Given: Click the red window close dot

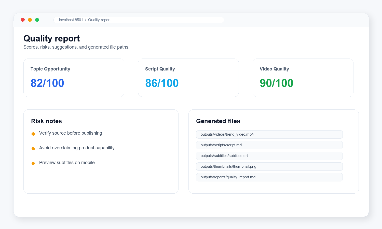Looking at the screenshot, I should (x=23, y=20).
